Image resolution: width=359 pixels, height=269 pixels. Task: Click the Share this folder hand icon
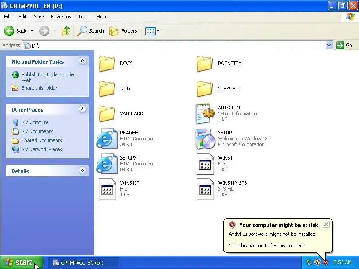click(15, 88)
